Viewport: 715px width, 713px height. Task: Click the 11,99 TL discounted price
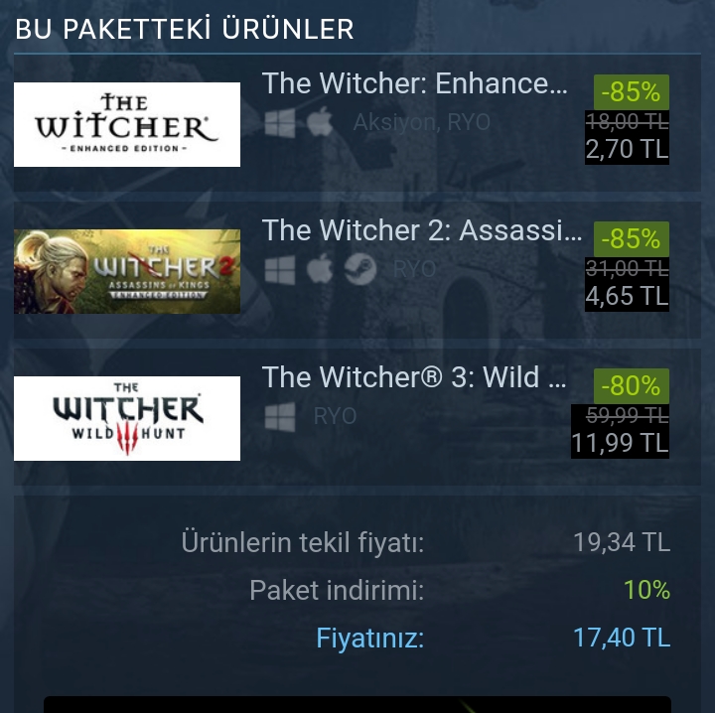pyautogui.click(x=620, y=443)
